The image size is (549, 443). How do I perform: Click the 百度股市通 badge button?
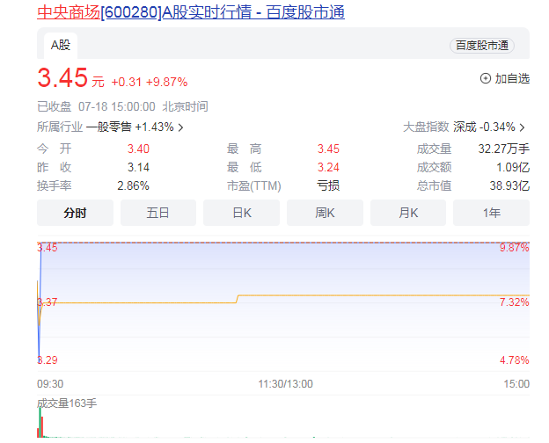(x=482, y=46)
